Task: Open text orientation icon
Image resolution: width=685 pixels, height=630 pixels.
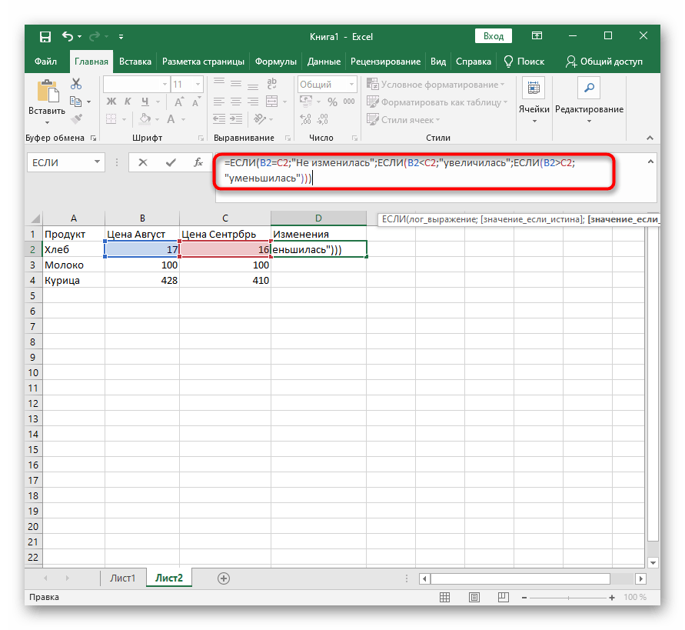Action: coord(260,119)
